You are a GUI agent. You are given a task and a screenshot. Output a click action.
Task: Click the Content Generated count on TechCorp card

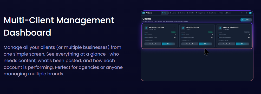point(175,37)
